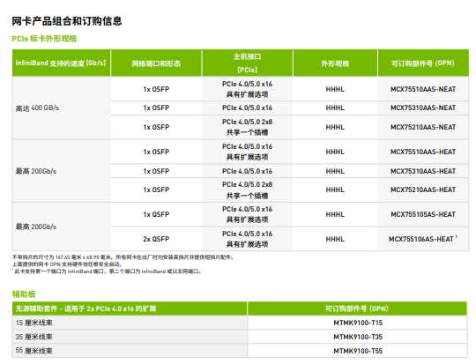Select part number MCX75210AAS-HEAT

tap(423, 189)
